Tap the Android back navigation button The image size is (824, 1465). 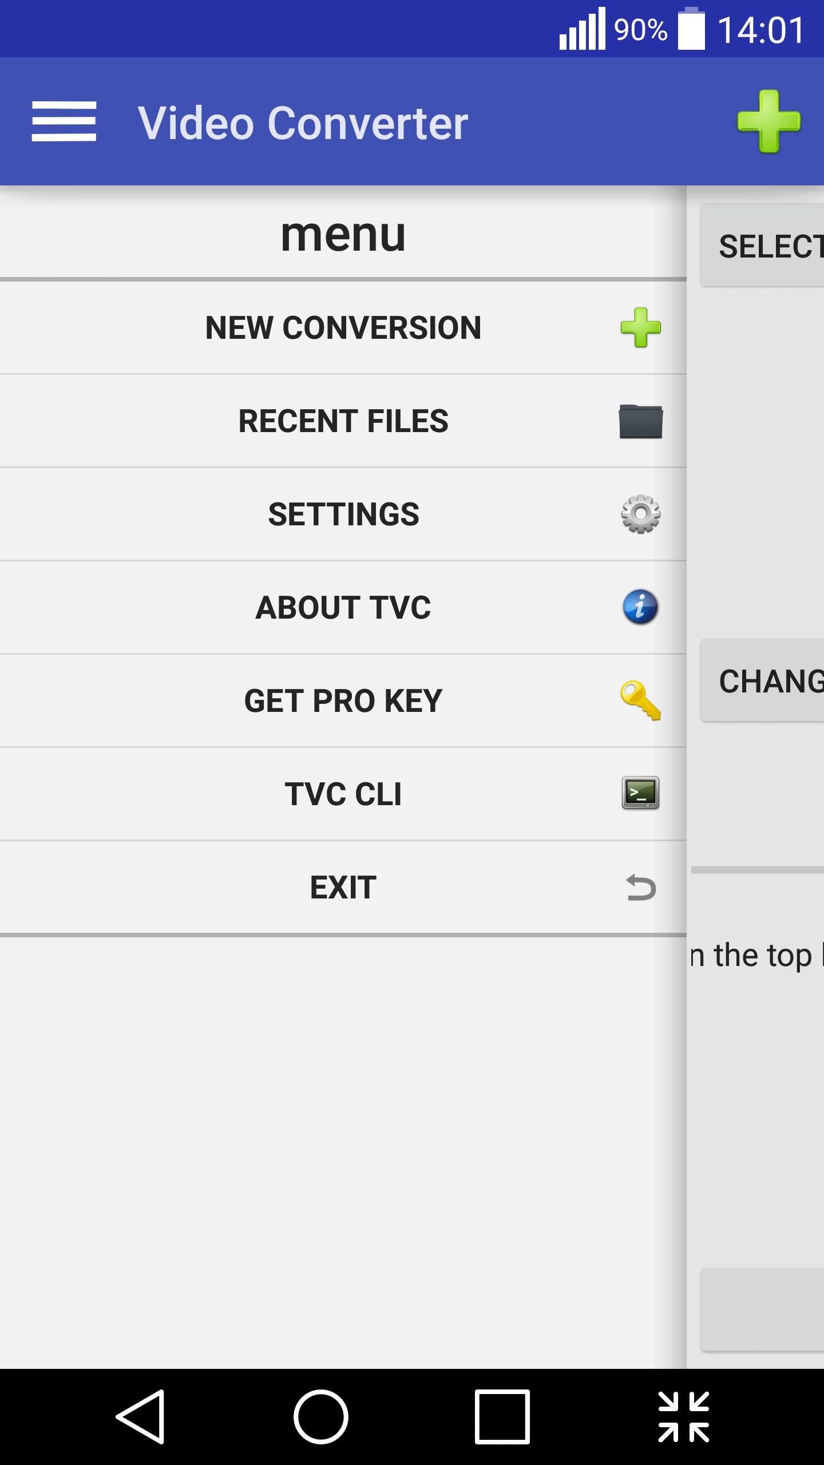pos(141,1417)
